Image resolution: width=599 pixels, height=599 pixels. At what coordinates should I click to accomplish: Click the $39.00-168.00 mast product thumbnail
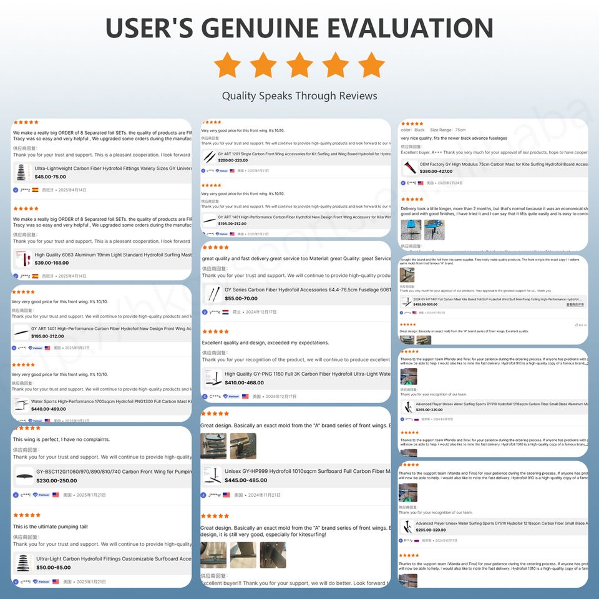[x=23, y=258]
